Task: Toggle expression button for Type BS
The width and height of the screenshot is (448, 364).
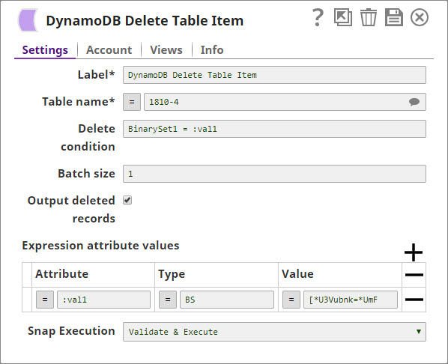Action: (x=168, y=300)
